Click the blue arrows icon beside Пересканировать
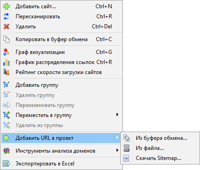 click(x=6, y=16)
